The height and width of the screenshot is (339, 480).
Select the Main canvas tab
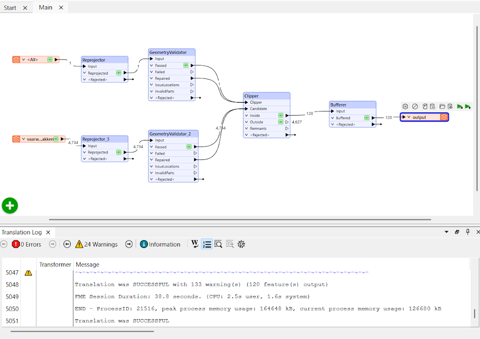point(46,8)
